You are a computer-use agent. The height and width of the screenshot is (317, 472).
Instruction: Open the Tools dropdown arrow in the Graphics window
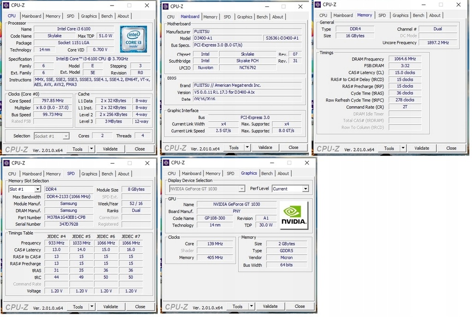click(x=251, y=306)
